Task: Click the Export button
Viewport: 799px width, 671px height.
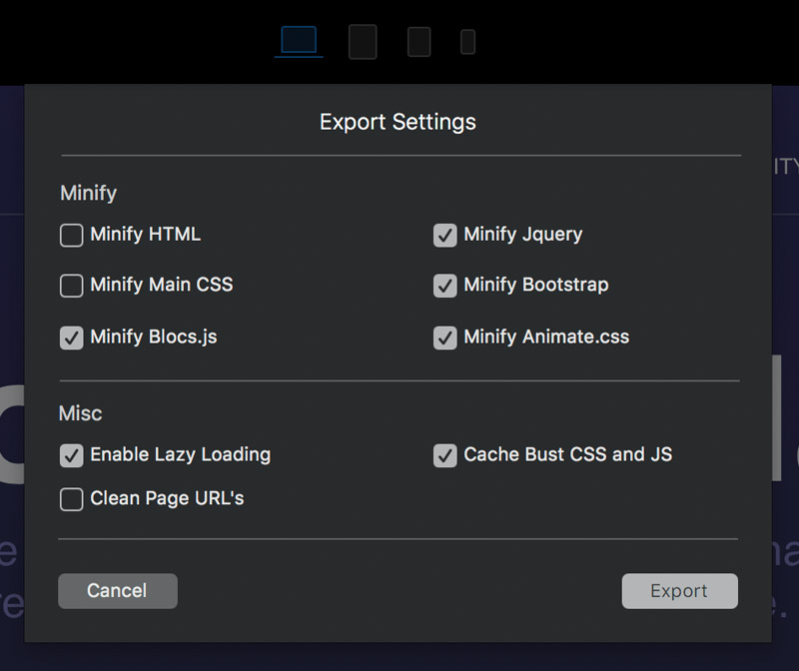Action: coord(680,591)
